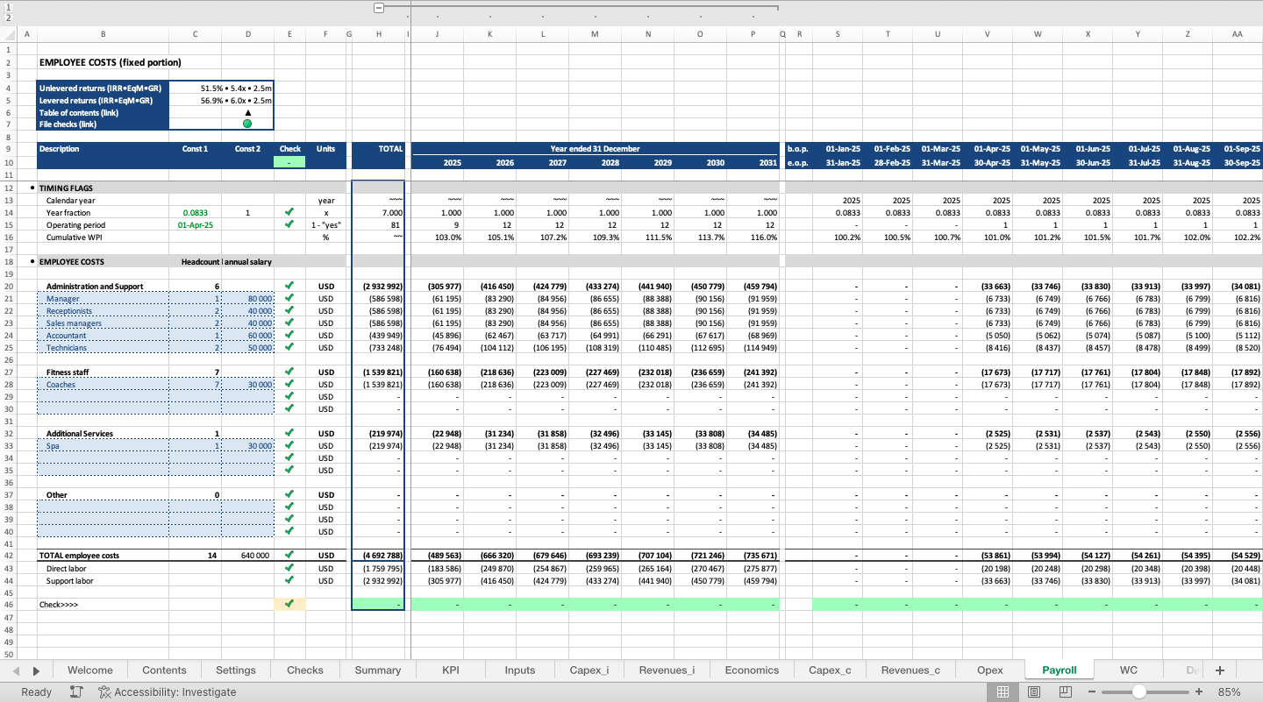
Task: Click the add new sheet plus icon
Action: pyautogui.click(x=1219, y=669)
